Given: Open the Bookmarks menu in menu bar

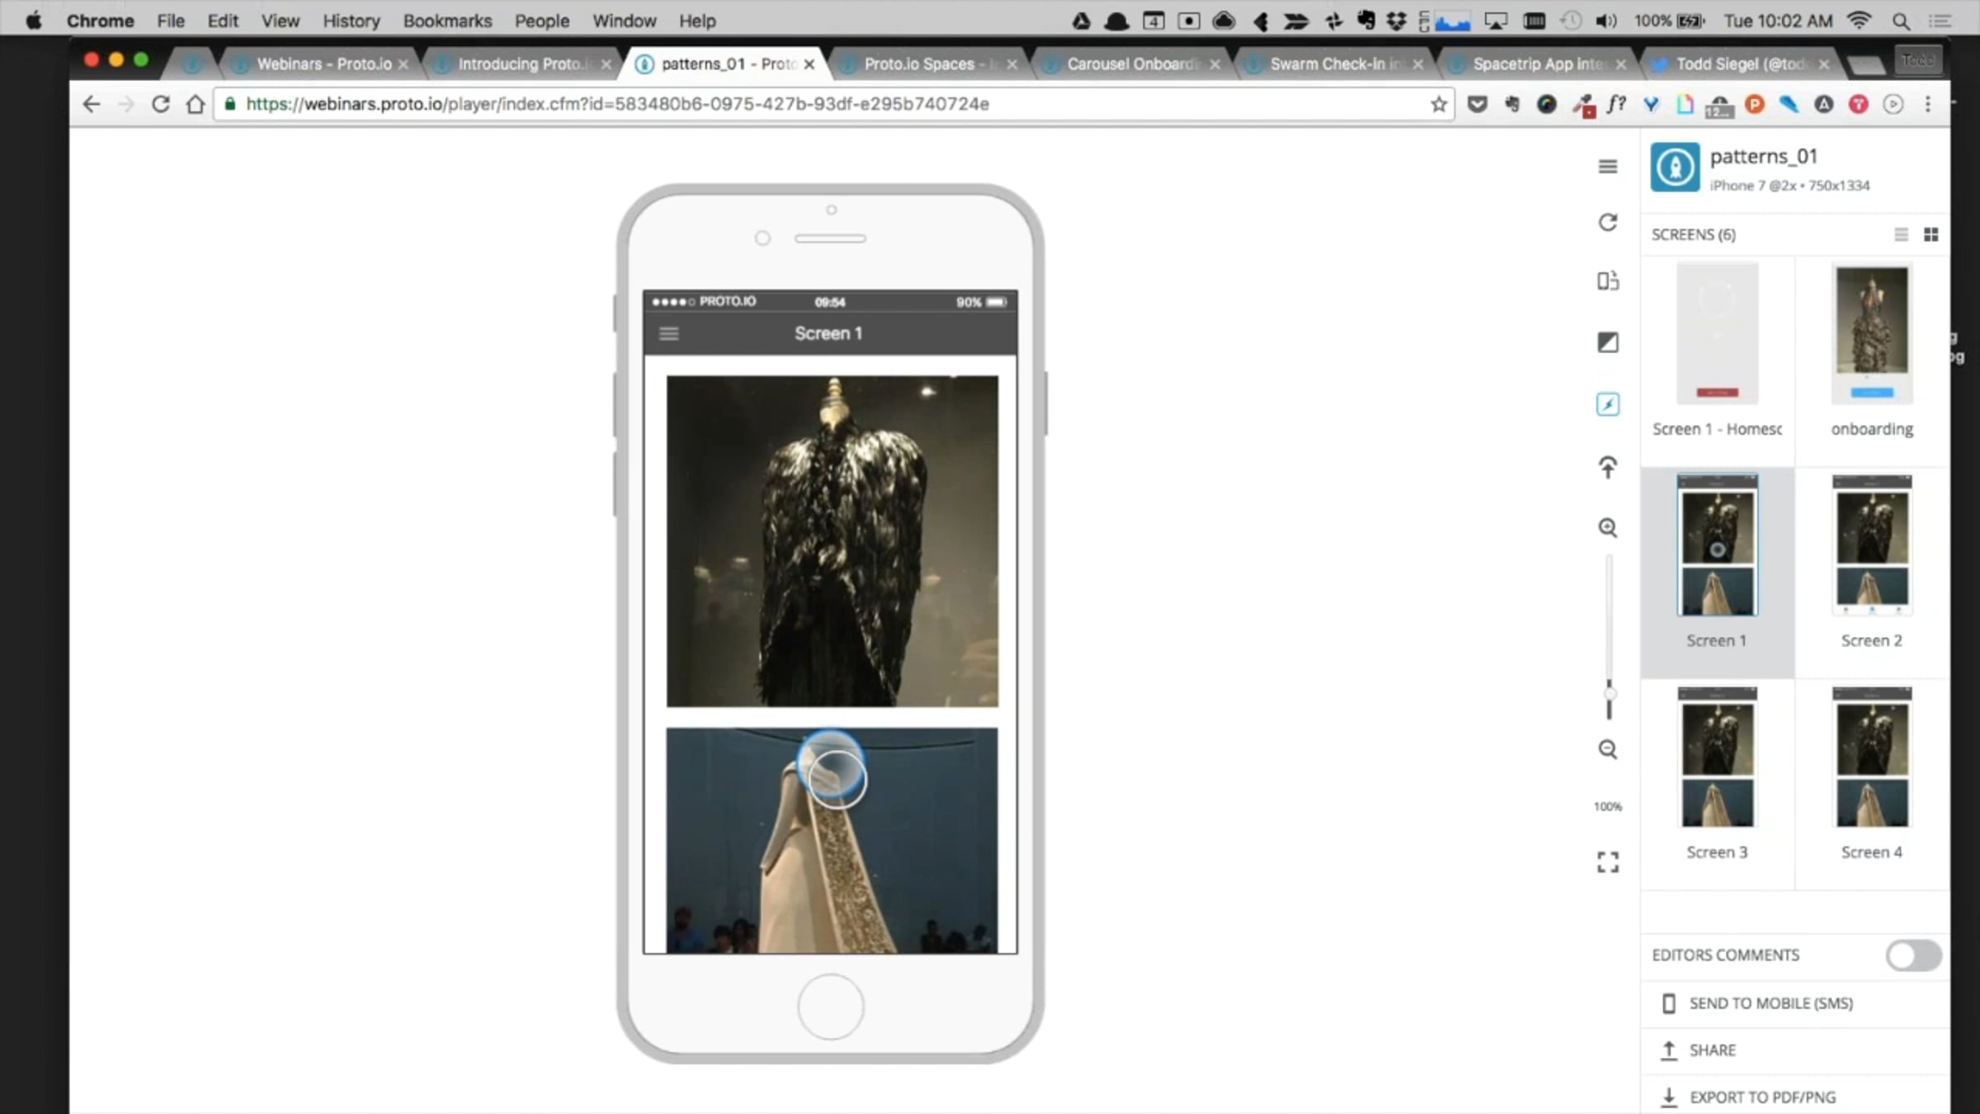Looking at the screenshot, I should (447, 21).
